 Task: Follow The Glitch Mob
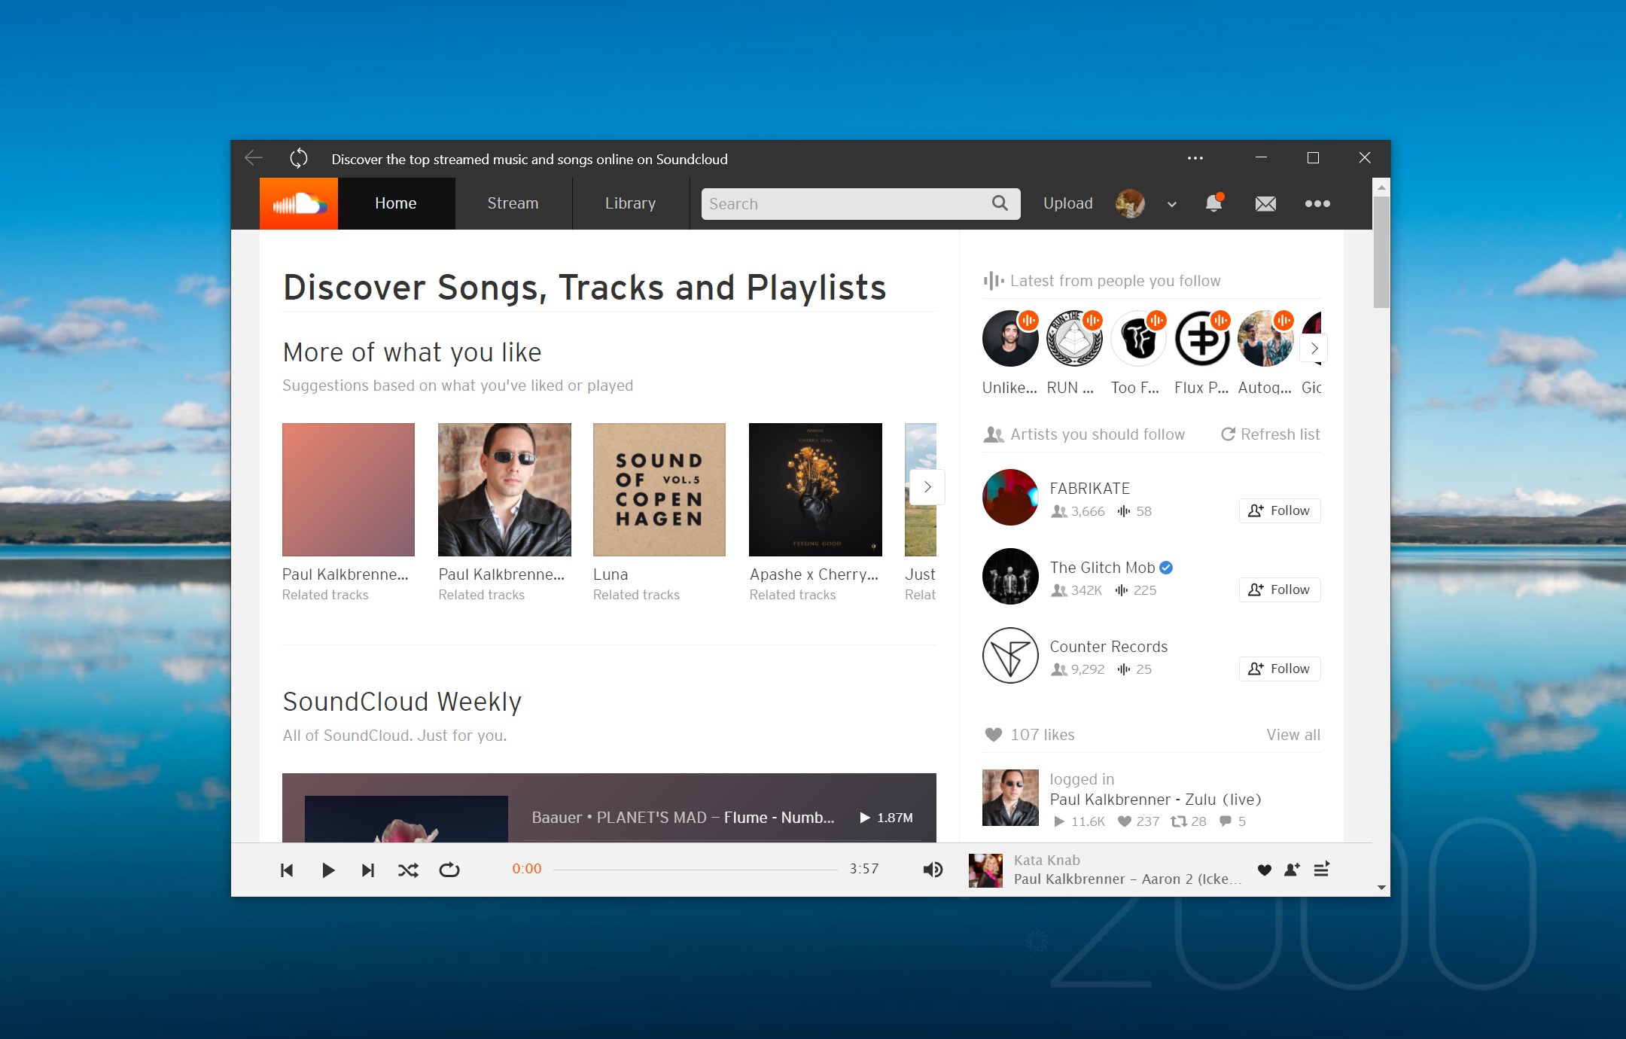(x=1280, y=590)
